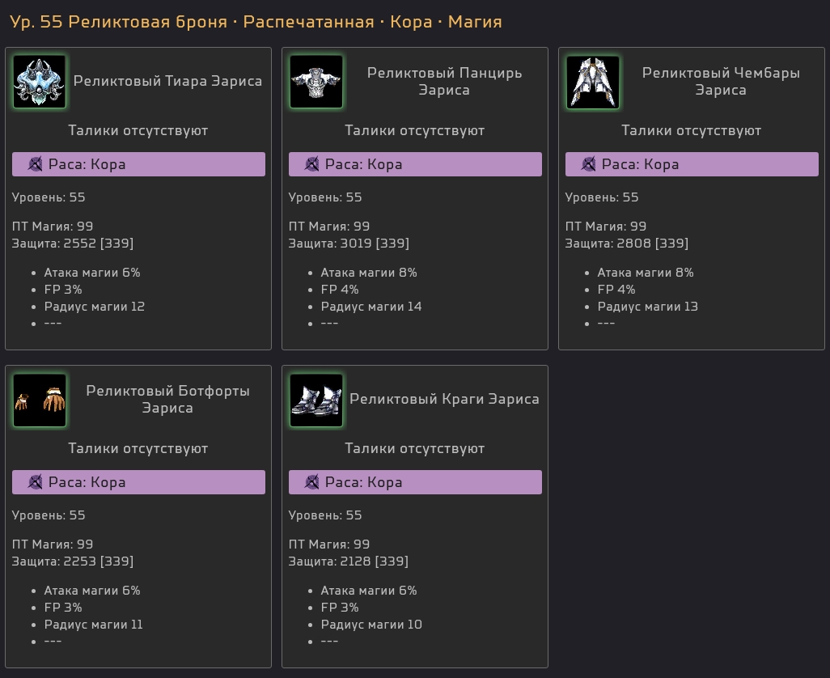Click 'Атака магии 8%' in the Панцирь card
Screen dimensions: 830x678
pos(369,273)
